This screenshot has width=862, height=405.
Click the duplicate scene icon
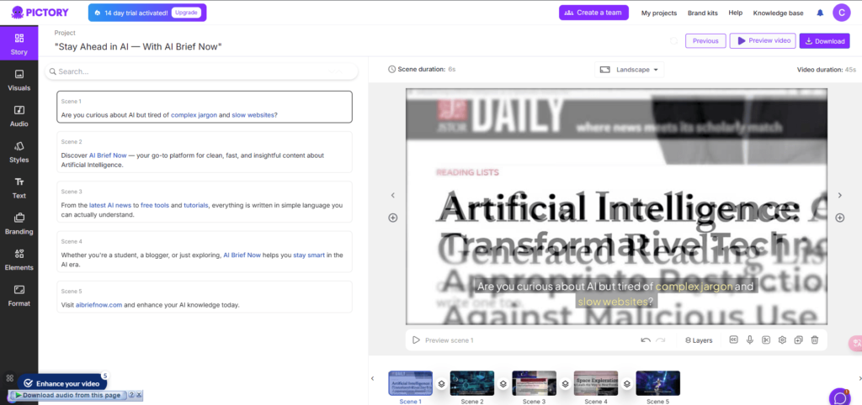click(x=798, y=339)
